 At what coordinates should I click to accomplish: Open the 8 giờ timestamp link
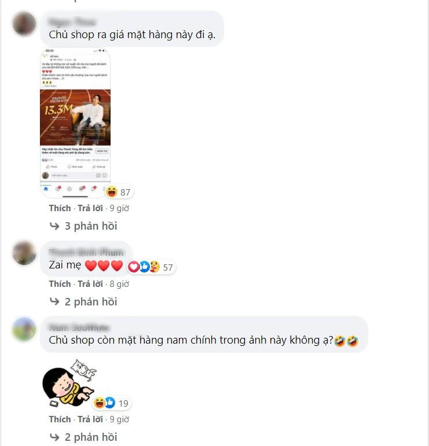pos(119,284)
